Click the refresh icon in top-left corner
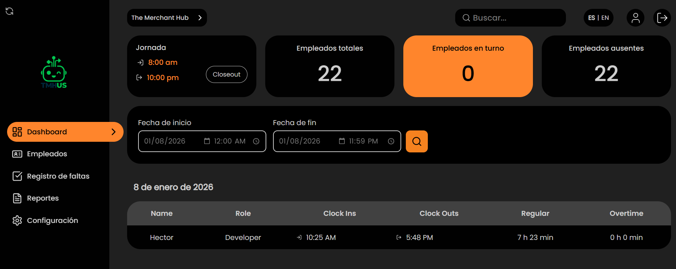This screenshot has width=676, height=269. (x=10, y=11)
